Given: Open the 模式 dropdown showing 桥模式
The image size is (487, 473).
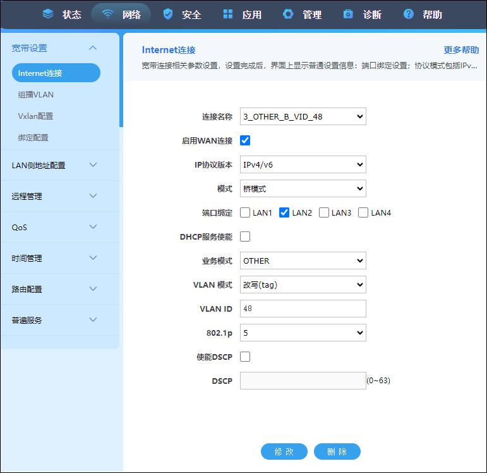Looking at the screenshot, I should coord(303,189).
